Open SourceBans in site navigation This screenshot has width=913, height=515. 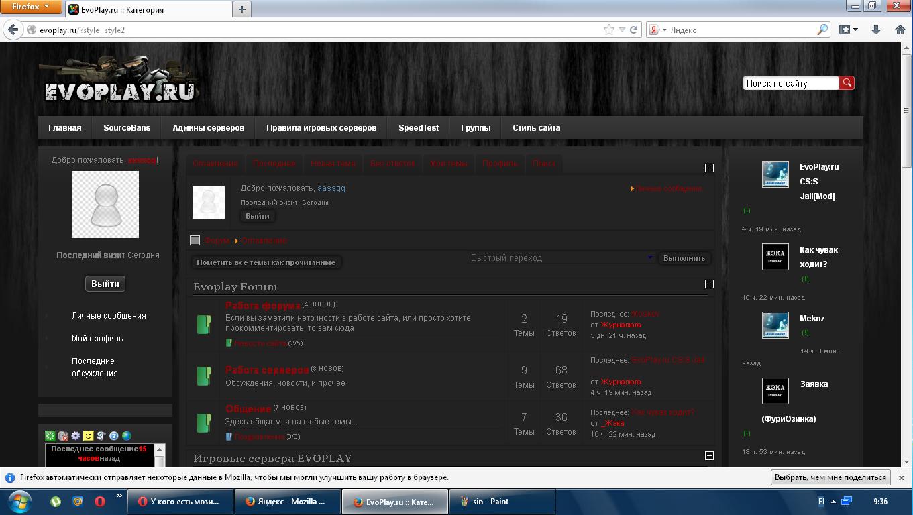tap(127, 127)
